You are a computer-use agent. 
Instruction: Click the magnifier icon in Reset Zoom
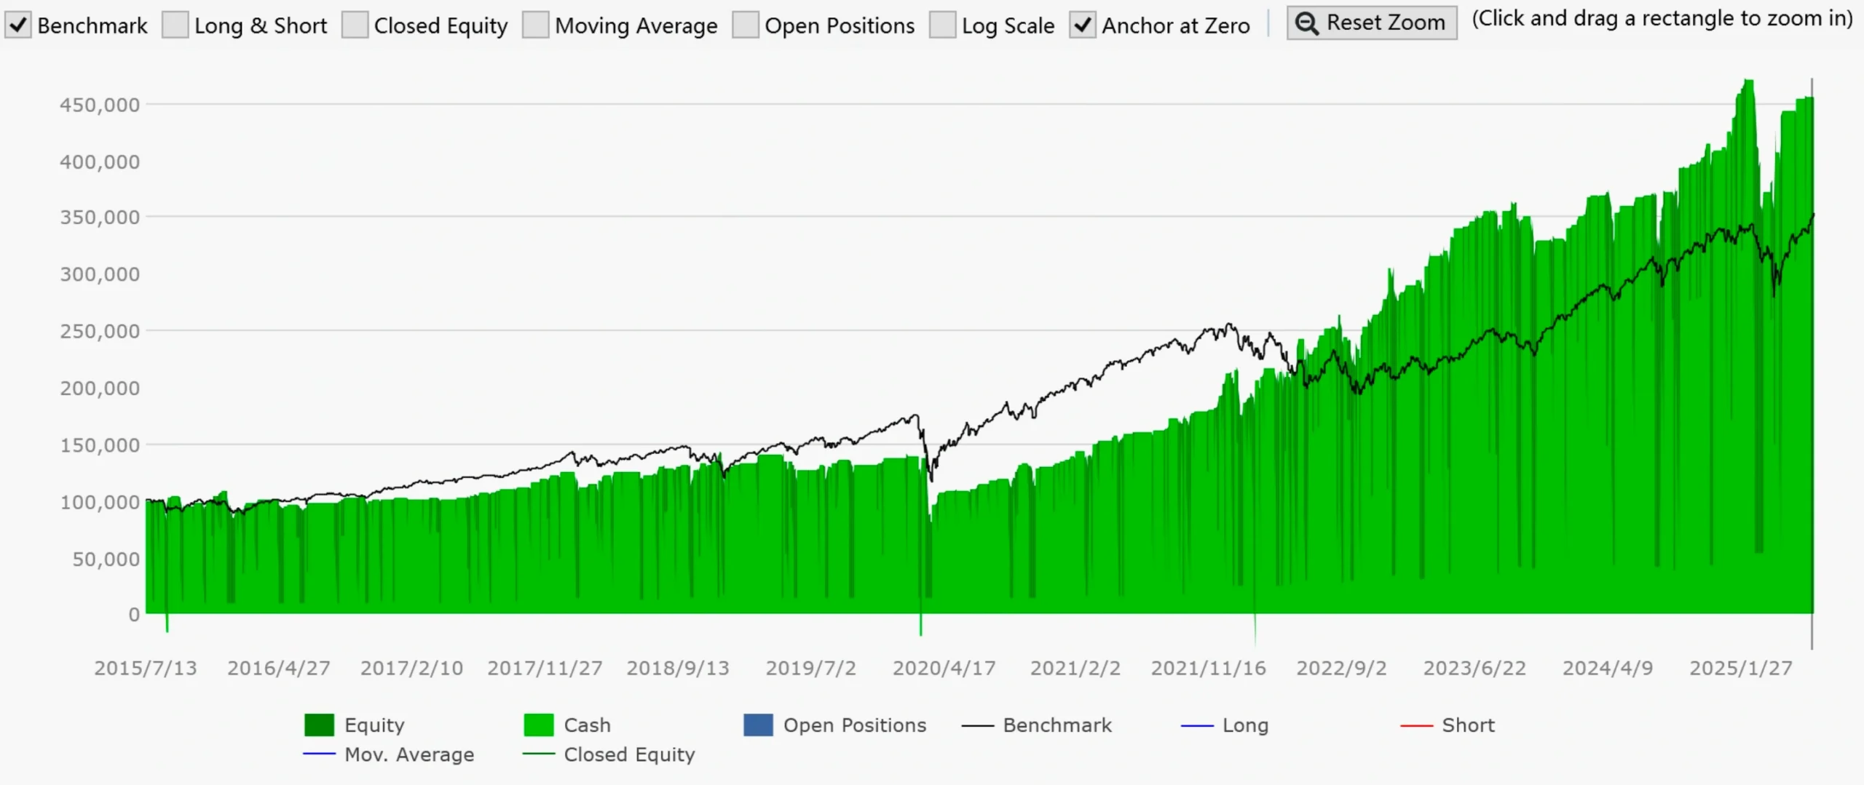click(1307, 23)
